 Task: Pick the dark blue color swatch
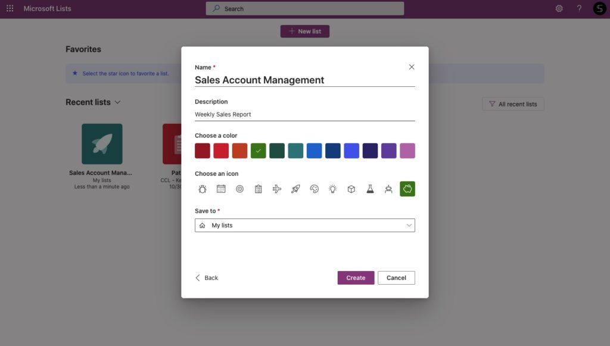332,151
